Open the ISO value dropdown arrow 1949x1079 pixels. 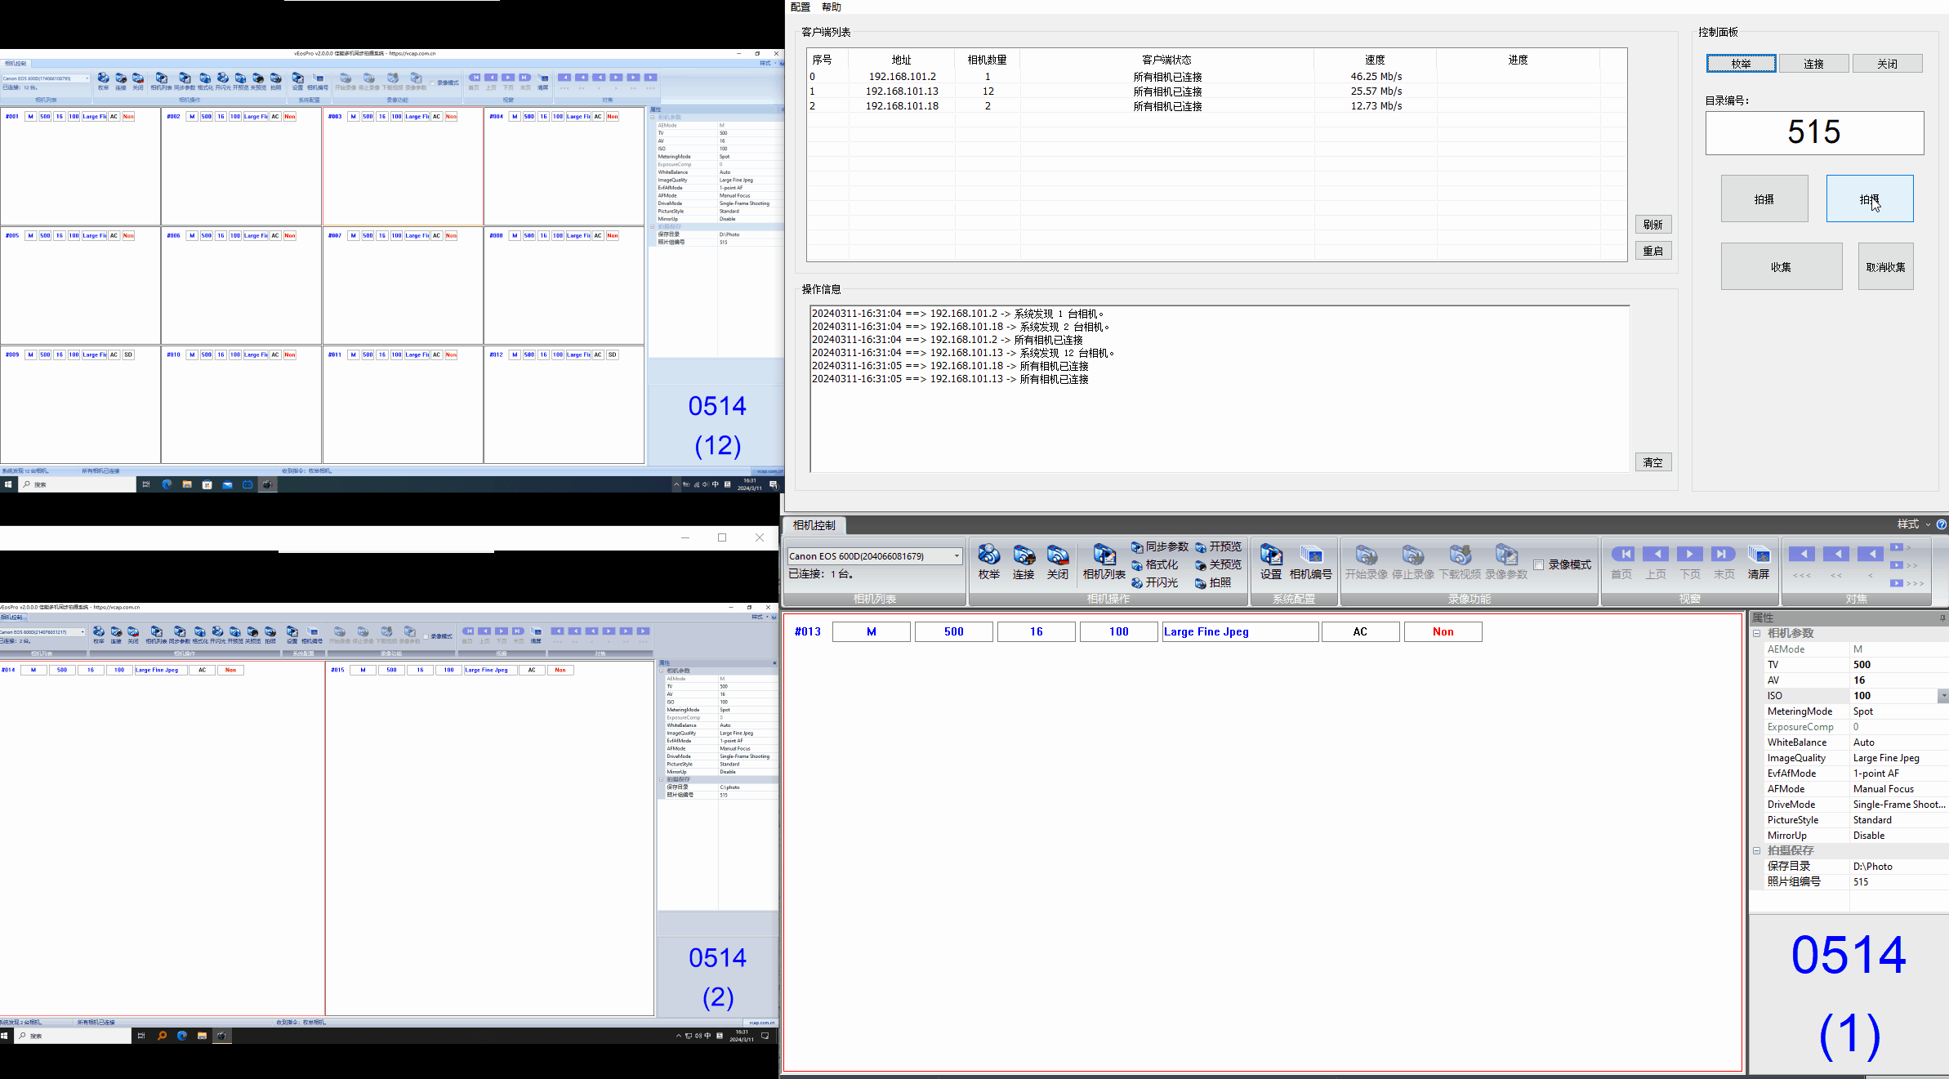click(x=1942, y=696)
